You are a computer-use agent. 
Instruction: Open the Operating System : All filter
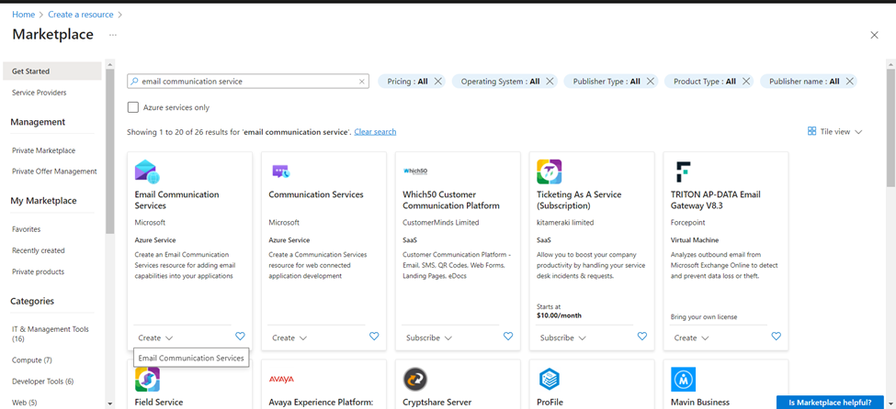500,81
